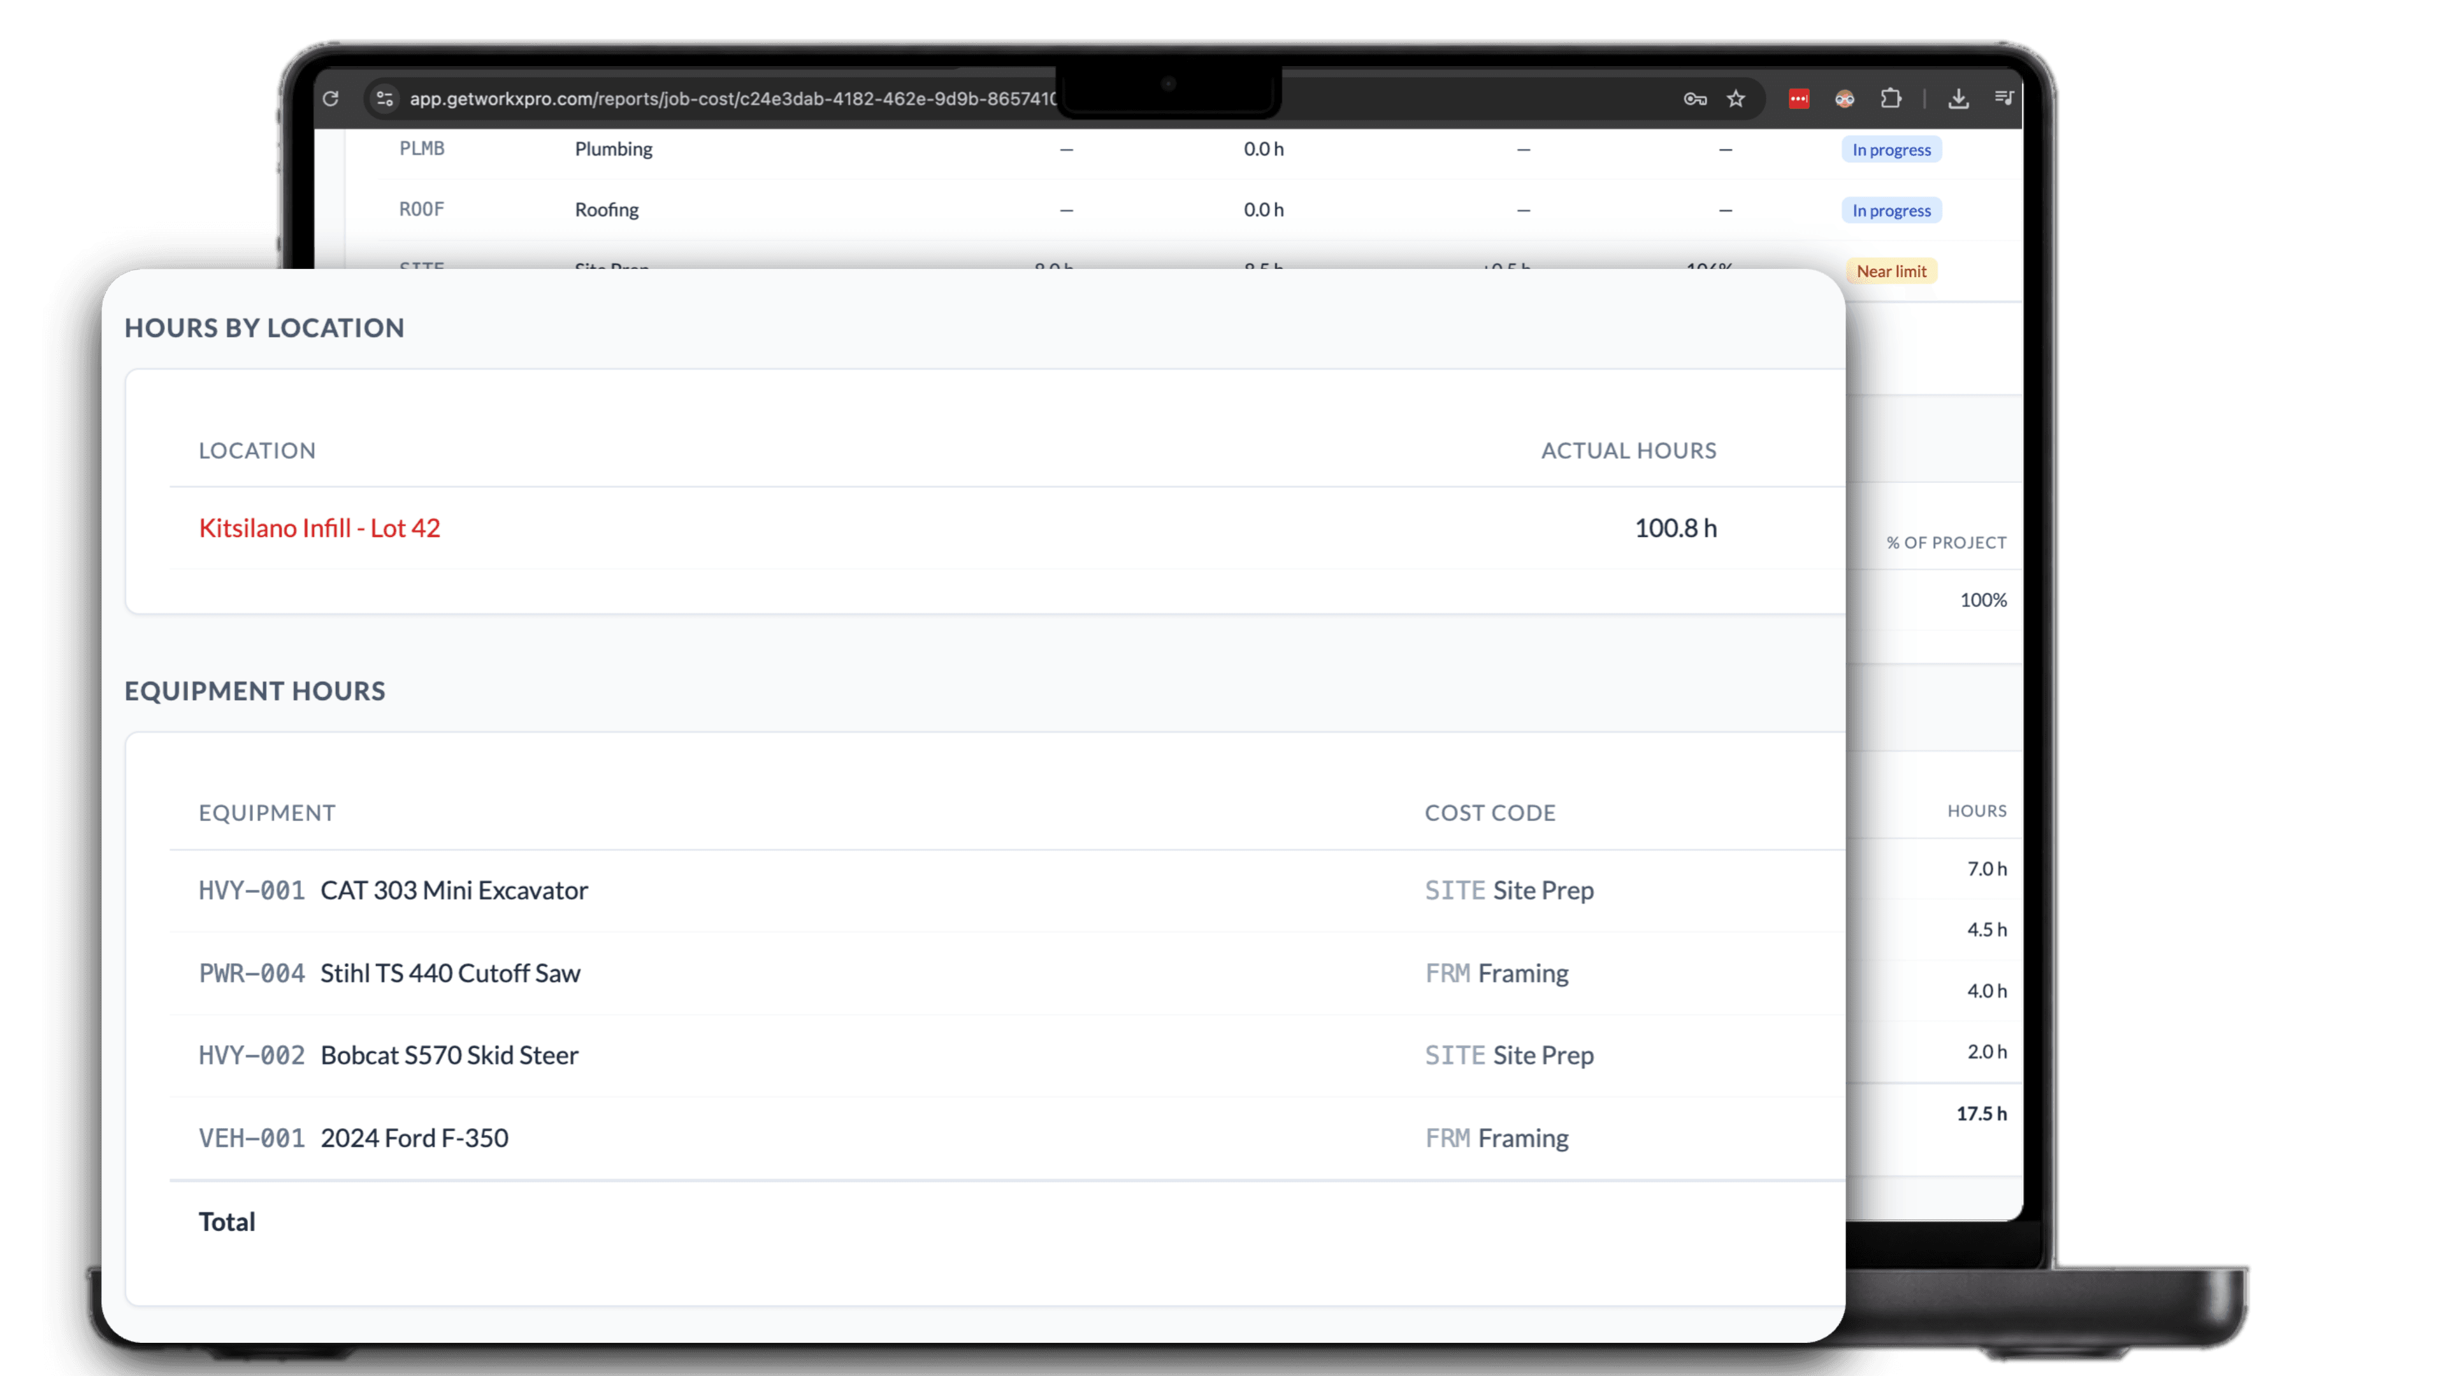Click the HOURS BY LOCATION section heading
Screen dimensions: 2447x1376
point(264,329)
